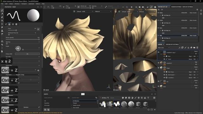Open Alpha properties tab icon
203x114 pixels.
pos(9,24)
